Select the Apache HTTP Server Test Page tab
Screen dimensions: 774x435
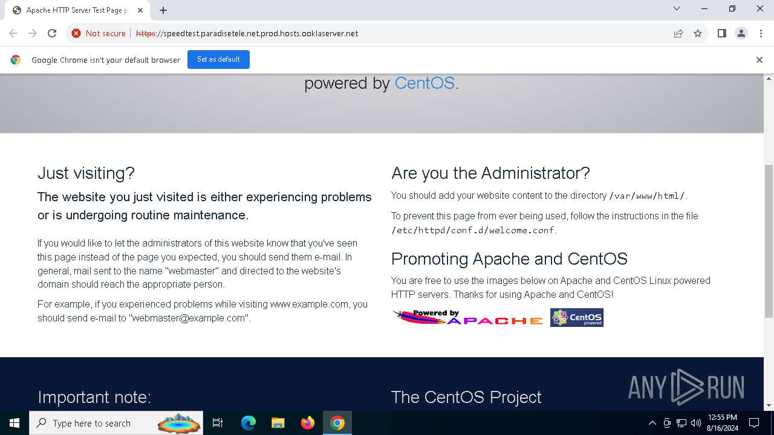[77, 10]
